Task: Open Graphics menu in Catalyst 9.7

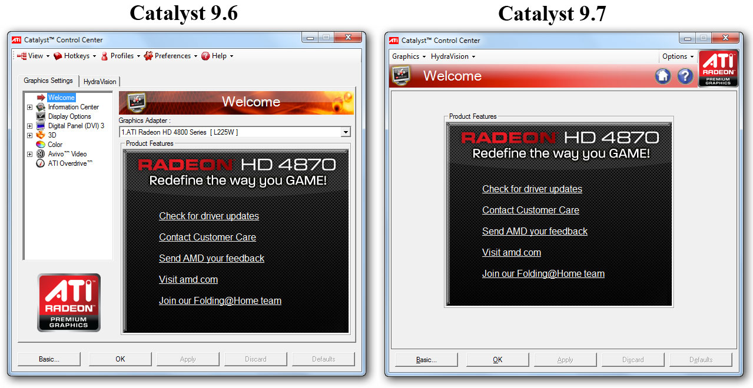Action: tap(409, 56)
